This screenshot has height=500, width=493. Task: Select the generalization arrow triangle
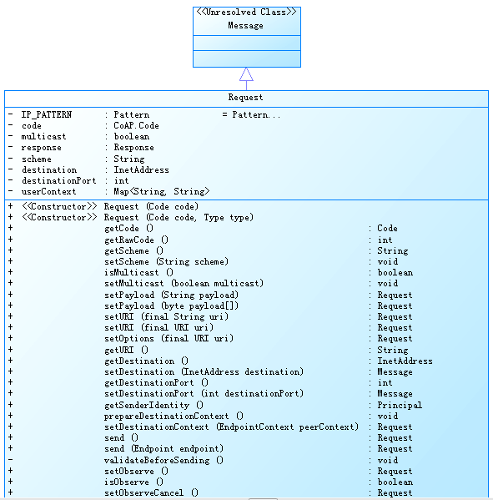tap(246, 74)
